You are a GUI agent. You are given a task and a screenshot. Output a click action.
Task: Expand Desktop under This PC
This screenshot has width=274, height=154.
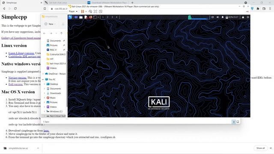pos(45,84)
